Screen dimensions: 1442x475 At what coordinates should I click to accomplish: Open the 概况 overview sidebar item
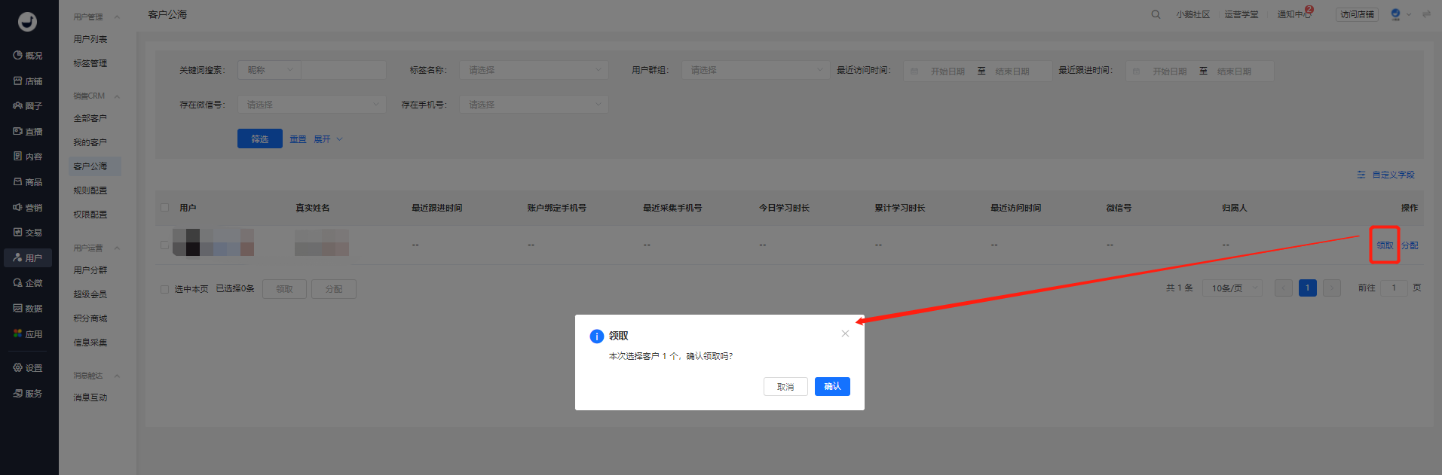point(29,56)
